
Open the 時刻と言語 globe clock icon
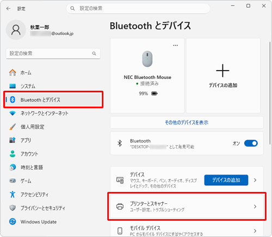pos(13,167)
